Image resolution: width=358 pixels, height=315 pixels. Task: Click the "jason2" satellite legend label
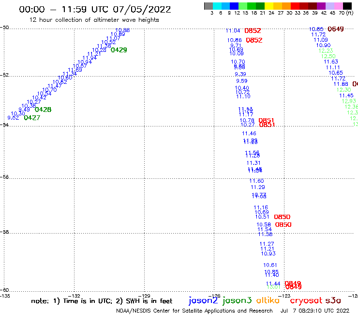click(x=203, y=300)
